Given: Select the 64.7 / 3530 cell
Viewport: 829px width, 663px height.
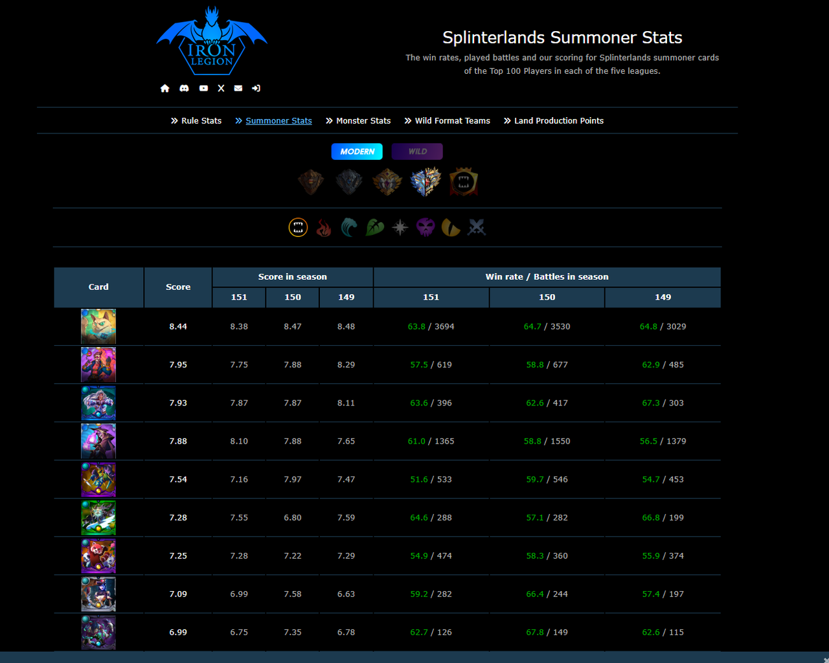Looking at the screenshot, I should [x=547, y=326].
